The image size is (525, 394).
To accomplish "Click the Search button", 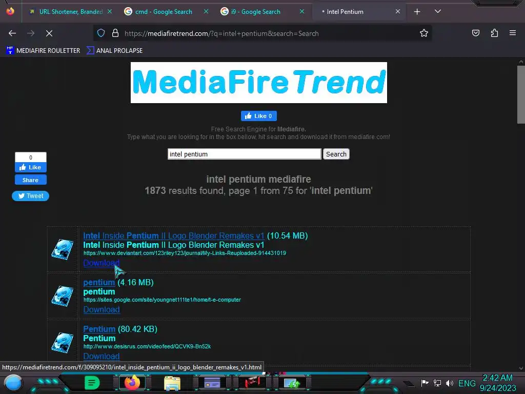I will [x=336, y=154].
